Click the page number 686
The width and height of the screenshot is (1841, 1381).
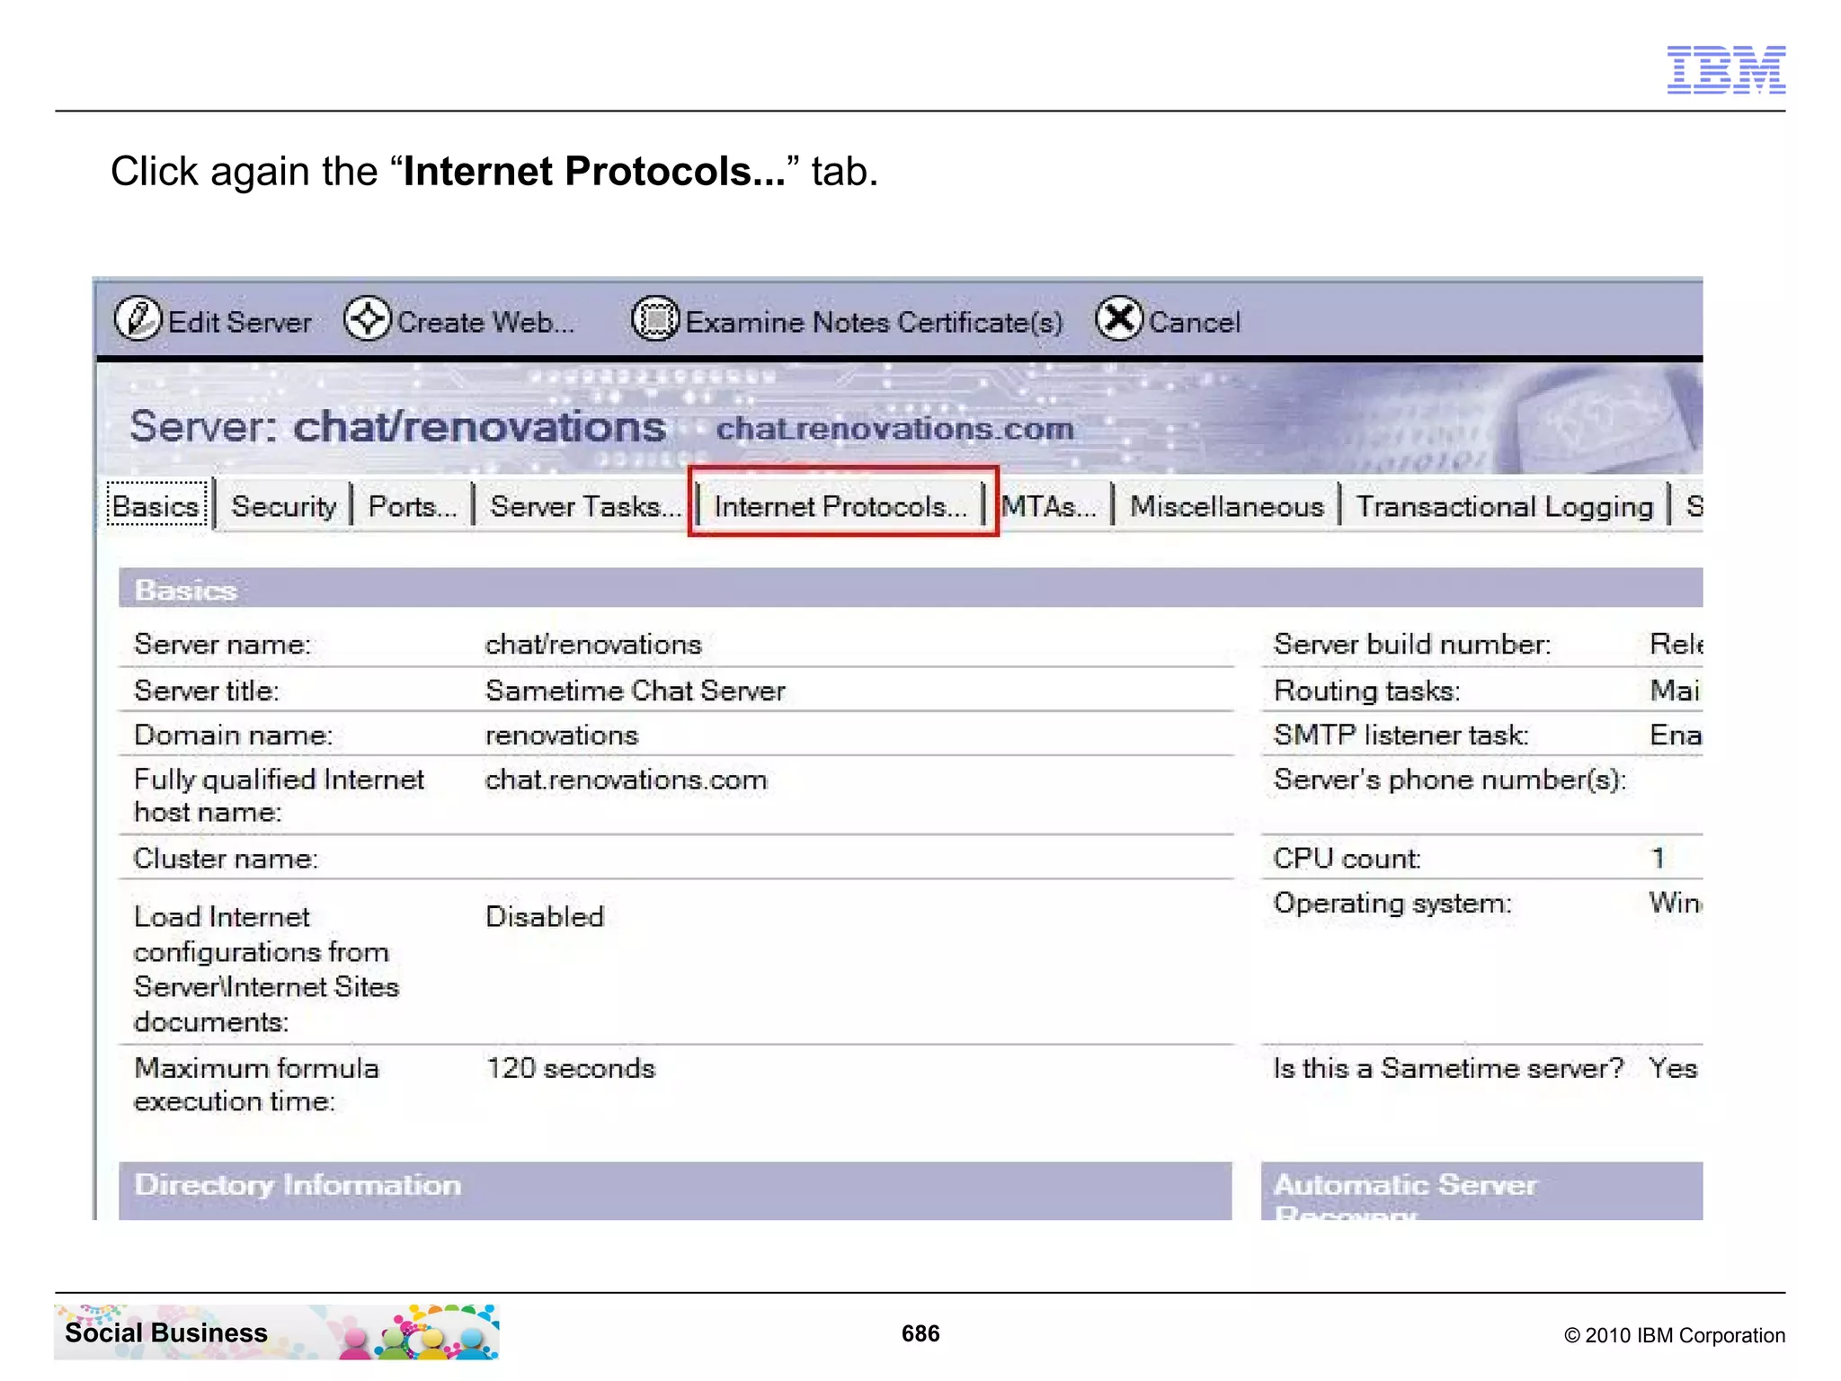coord(920,1333)
